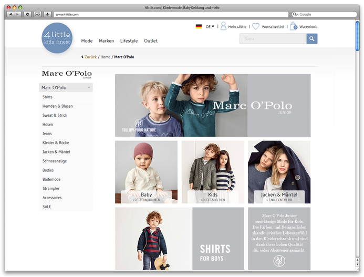Screen dimensions: 364x277
Task: Click the Zurück breadcrumb link
Action: (90, 57)
